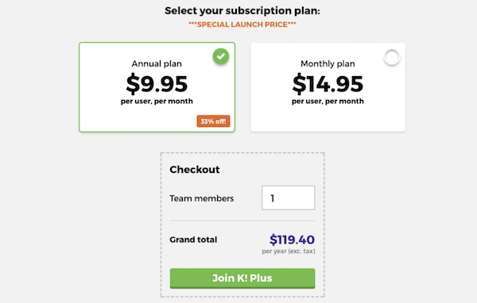
Task: Select the empty Monthly plan radio circle
Action: 392,57
